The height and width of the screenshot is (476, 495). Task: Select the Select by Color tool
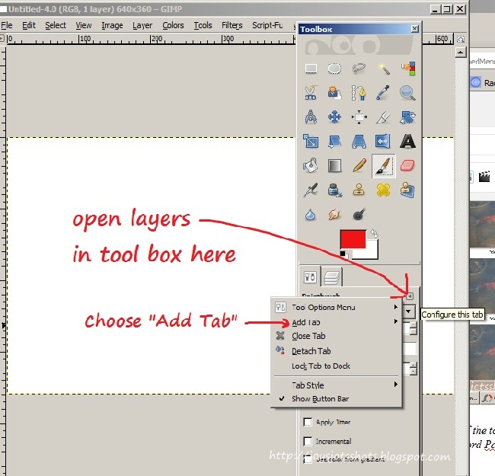point(408,69)
